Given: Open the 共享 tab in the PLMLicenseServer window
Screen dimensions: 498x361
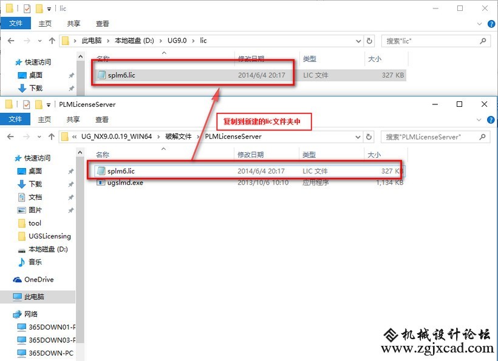Looking at the screenshot, I should [73, 120].
